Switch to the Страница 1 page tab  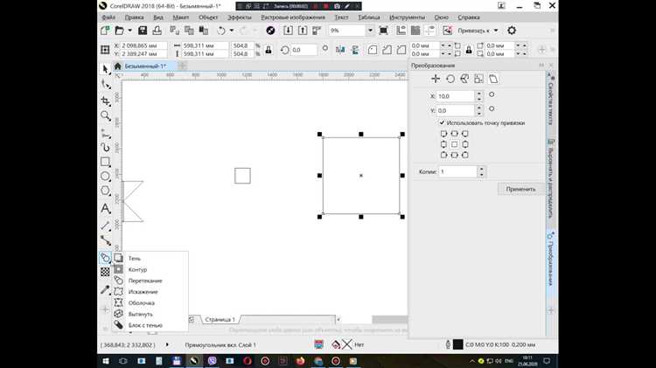220,320
